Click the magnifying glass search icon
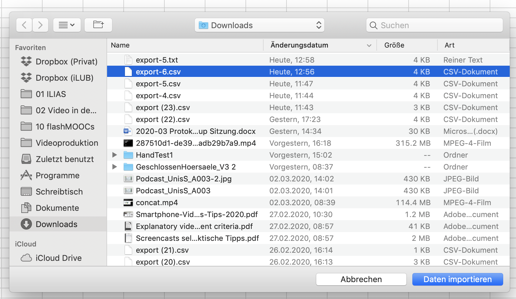 click(x=374, y=25)
